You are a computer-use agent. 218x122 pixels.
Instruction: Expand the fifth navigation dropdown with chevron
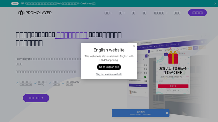[x=161, y=13]
